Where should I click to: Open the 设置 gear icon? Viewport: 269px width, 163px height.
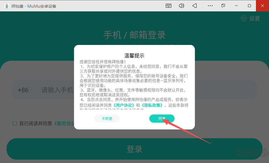point(244,18)
